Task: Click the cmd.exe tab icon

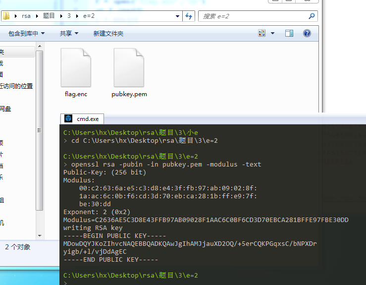Action: click(68, 118)
